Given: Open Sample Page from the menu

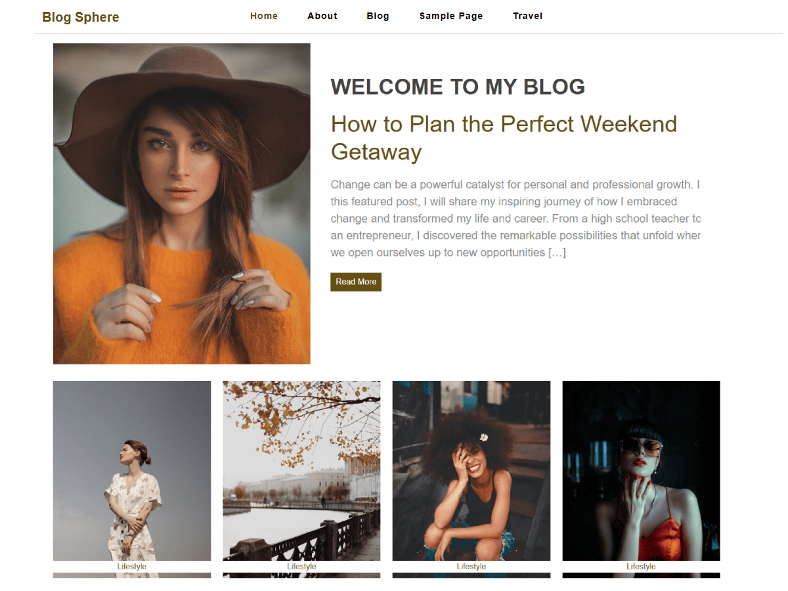Looking at the screenshot, I should tap(451, 16).
